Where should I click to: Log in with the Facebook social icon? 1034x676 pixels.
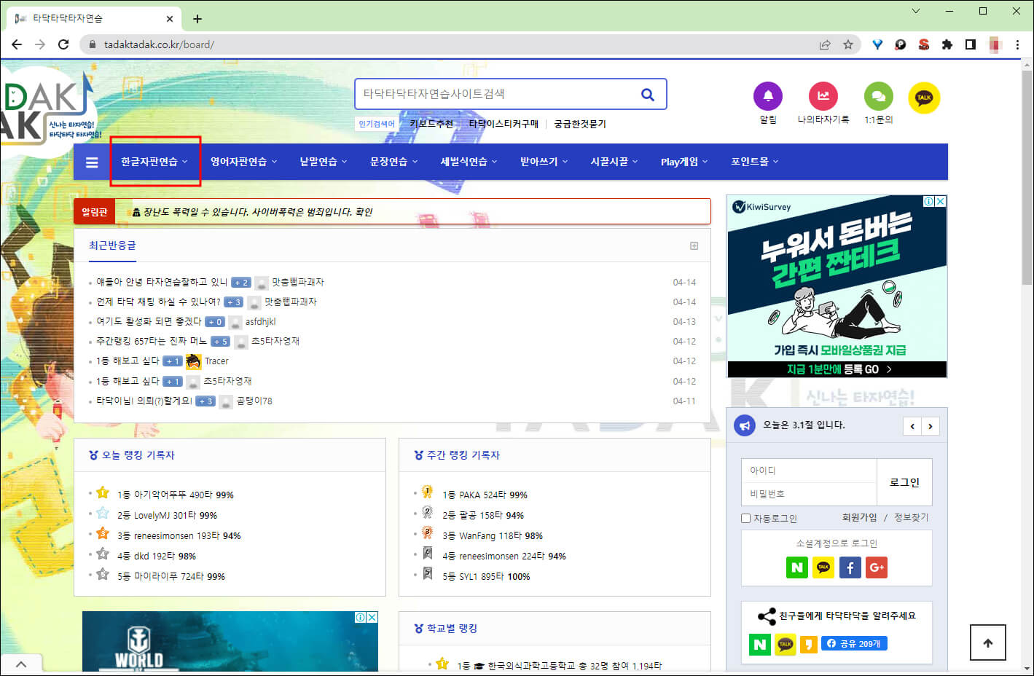(850, 567)
